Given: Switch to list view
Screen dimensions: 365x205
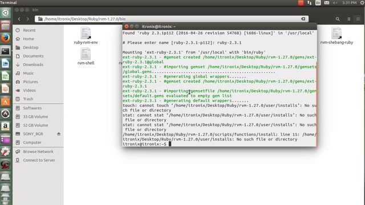Looking at the screenshot, I should coord(348,19).
